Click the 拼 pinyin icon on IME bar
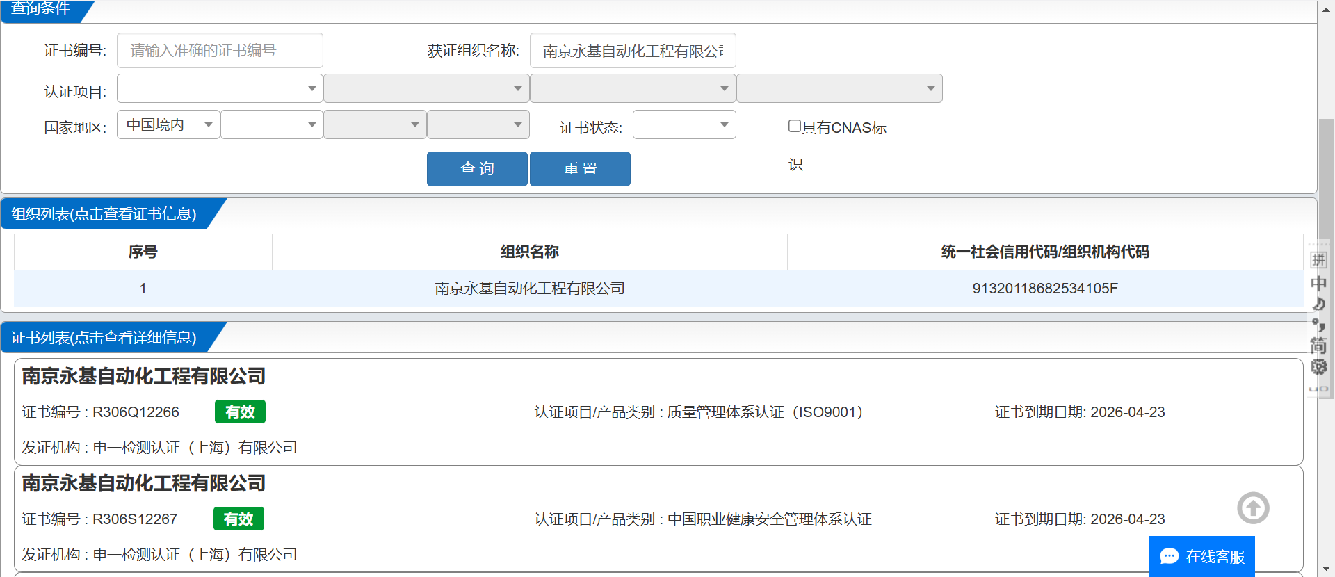 [1318, 260]
